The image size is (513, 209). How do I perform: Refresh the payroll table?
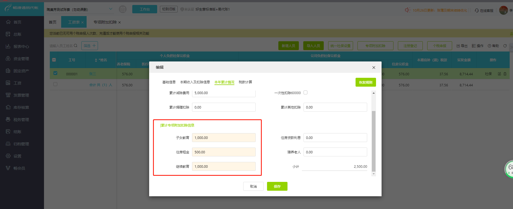point(505,46)
